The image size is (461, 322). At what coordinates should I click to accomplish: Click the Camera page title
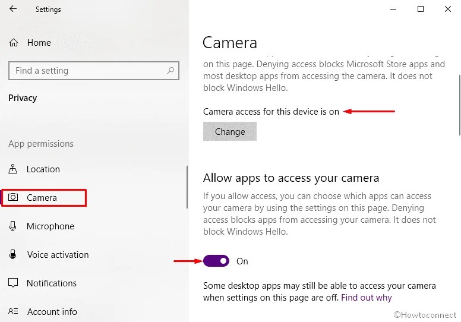tap(230, 43)
